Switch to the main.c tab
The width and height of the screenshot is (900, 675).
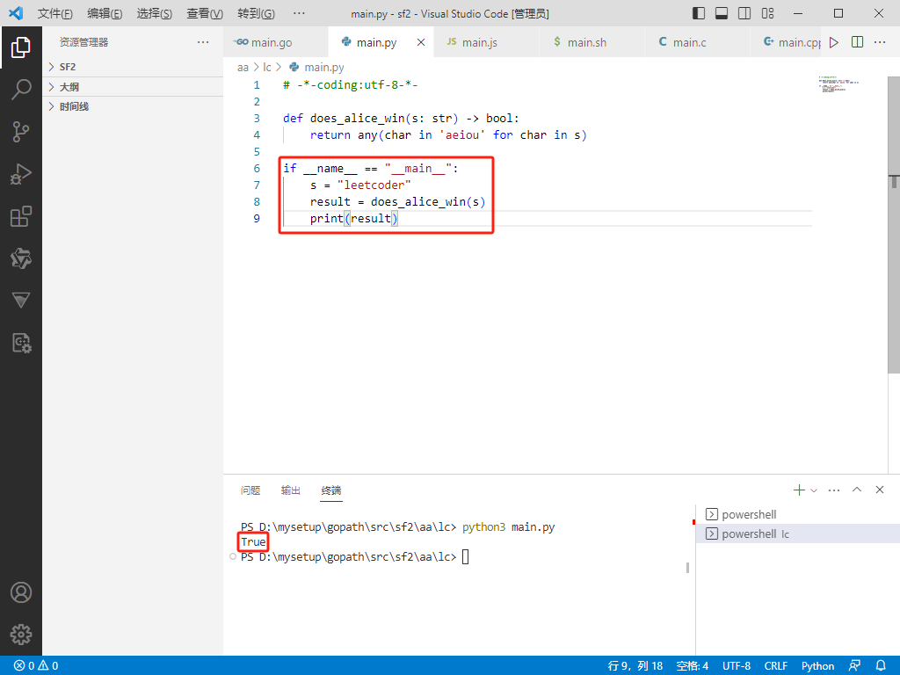[x=697, y=42]
